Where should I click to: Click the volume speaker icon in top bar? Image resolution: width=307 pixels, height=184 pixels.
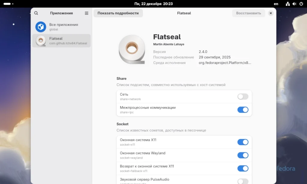click(x=294, y=4)
